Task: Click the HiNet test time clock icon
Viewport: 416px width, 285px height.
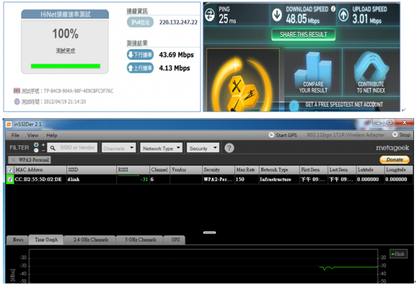Action: [17, 101]
